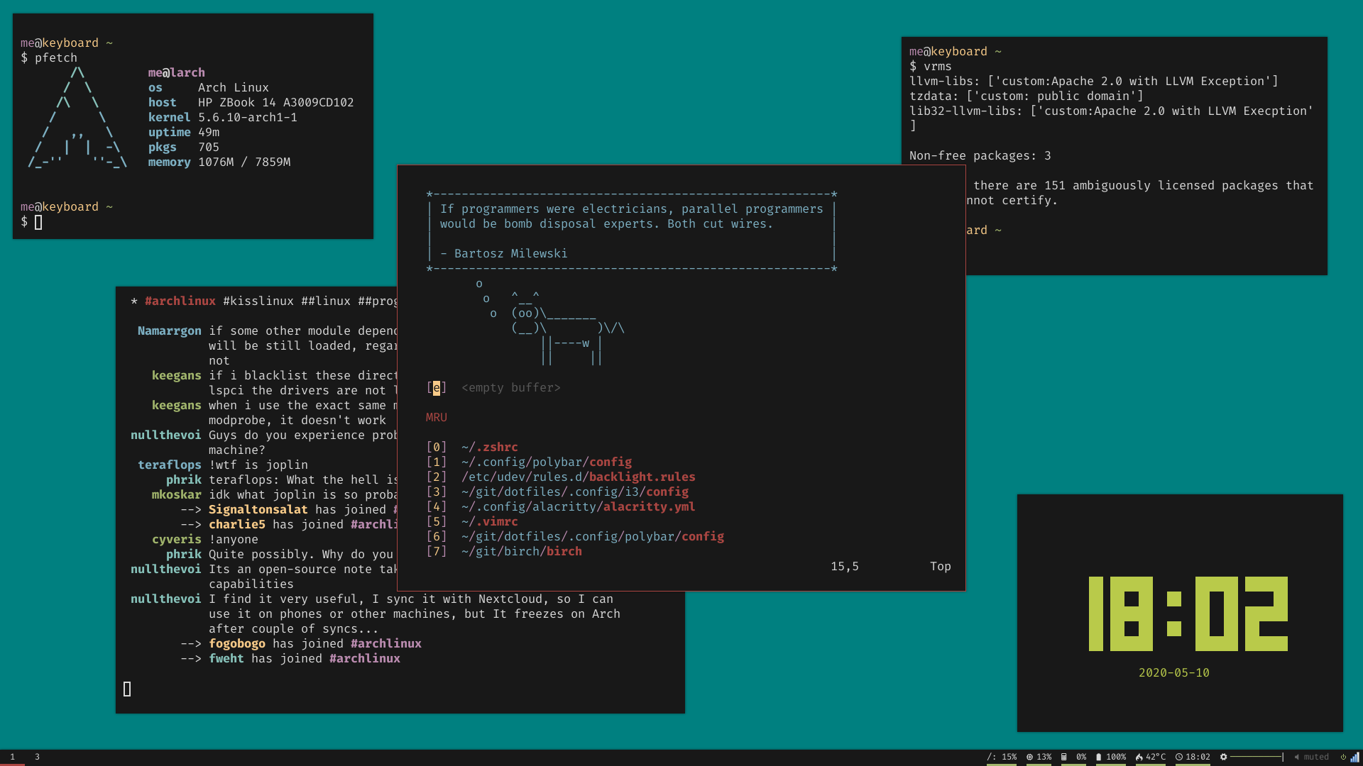Viewport: 1363px width, 766px height.
Task: Click the flame temperature icon
Action: tap(1139, 757)
